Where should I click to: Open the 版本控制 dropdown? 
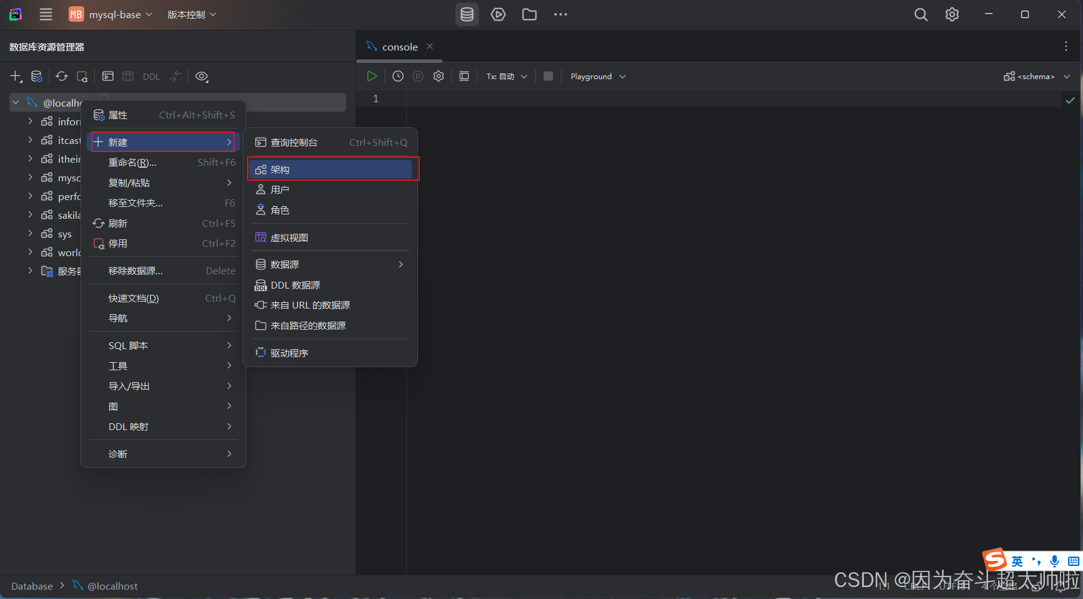coord(192,14)
